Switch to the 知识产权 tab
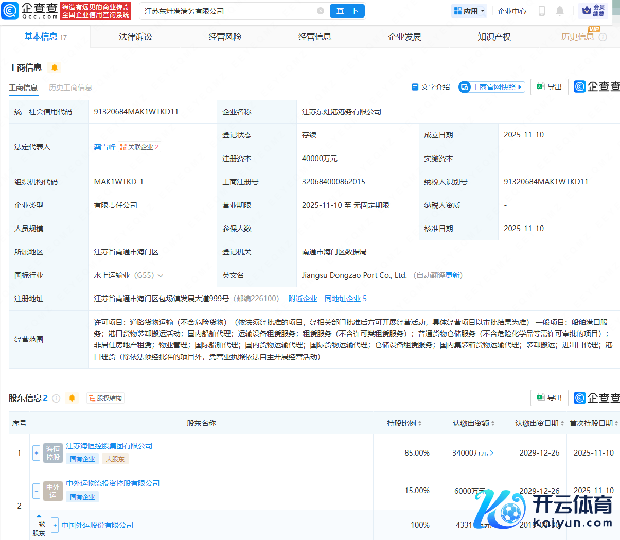This screenshot has height=540, width=620. point(494,37)
